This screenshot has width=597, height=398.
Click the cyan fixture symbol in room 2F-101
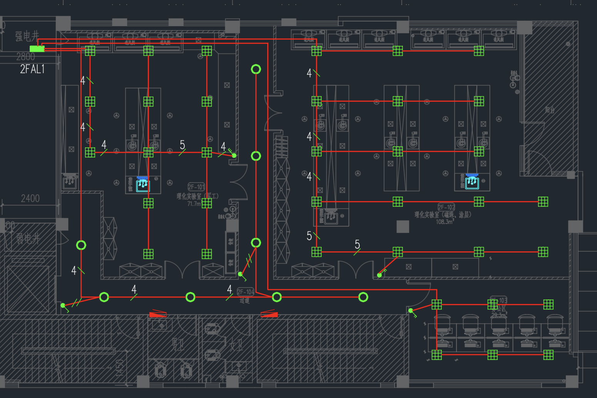pos(143,184)
